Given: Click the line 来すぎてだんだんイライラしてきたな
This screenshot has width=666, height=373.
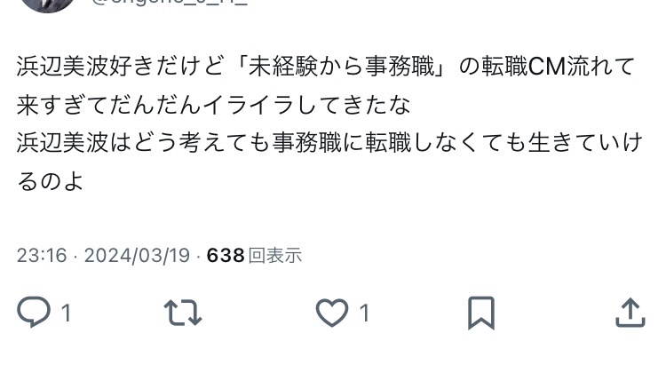Looking at the screenshot, I should coord(214,105).
